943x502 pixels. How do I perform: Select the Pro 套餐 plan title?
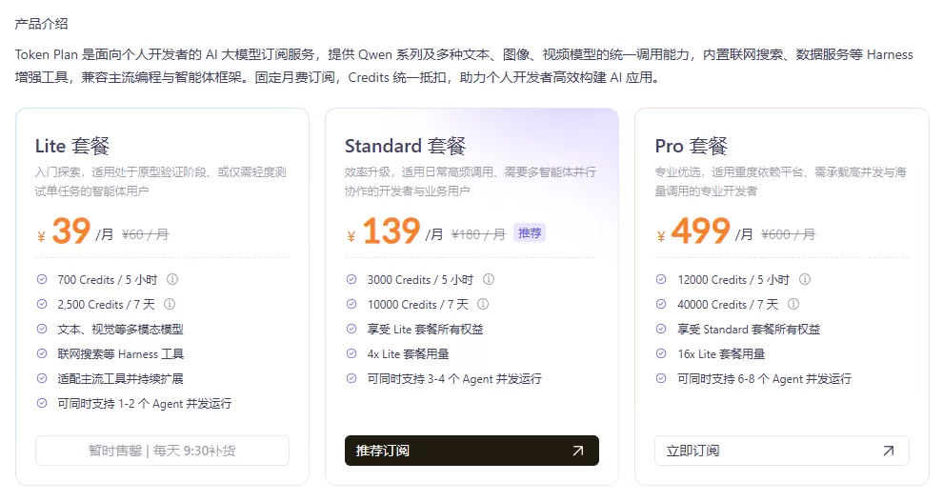[691, 146]
